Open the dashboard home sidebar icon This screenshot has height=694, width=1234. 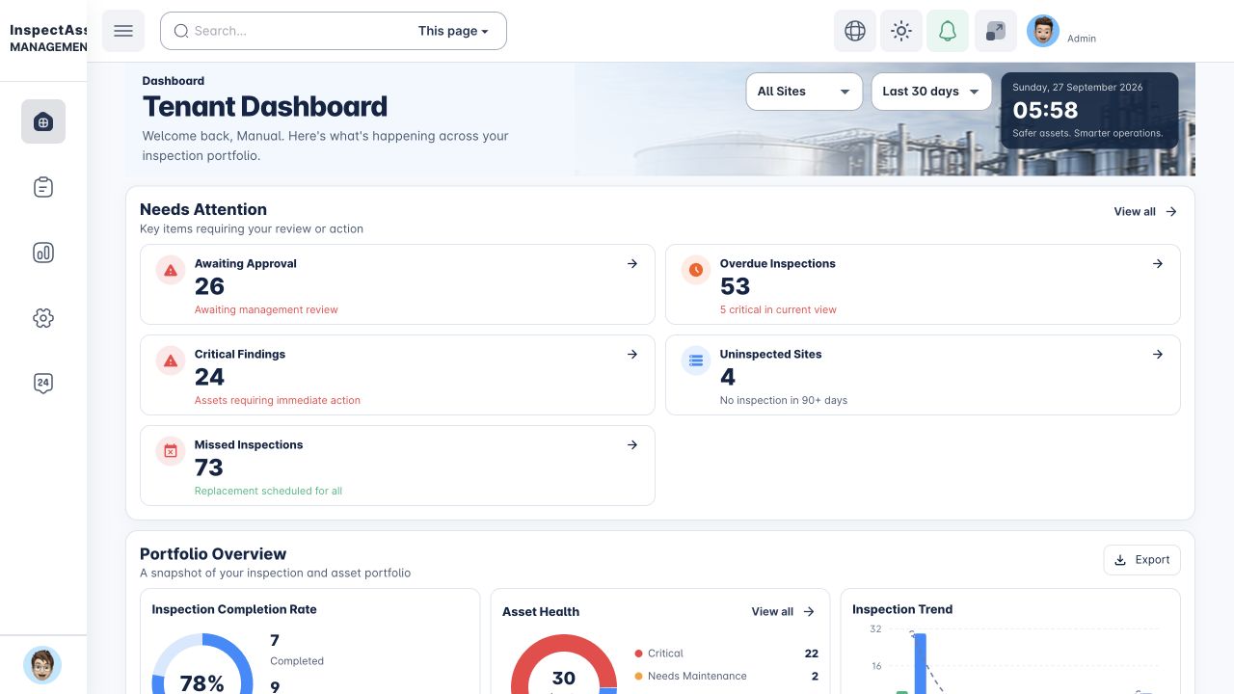tap(43, 121)
